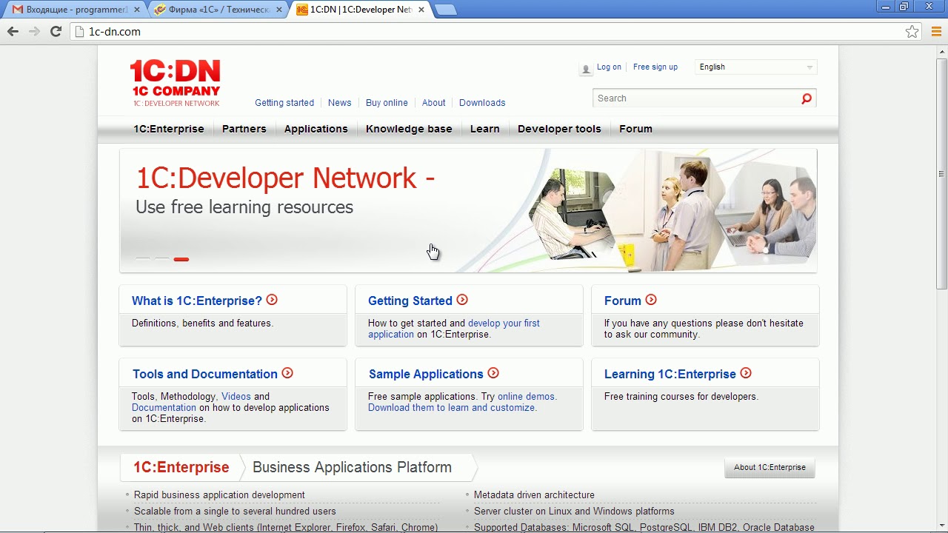948x533 pixels.
Task: Close the 1C:DN tab
Action: pyautogui.click(x=421, y=10)
